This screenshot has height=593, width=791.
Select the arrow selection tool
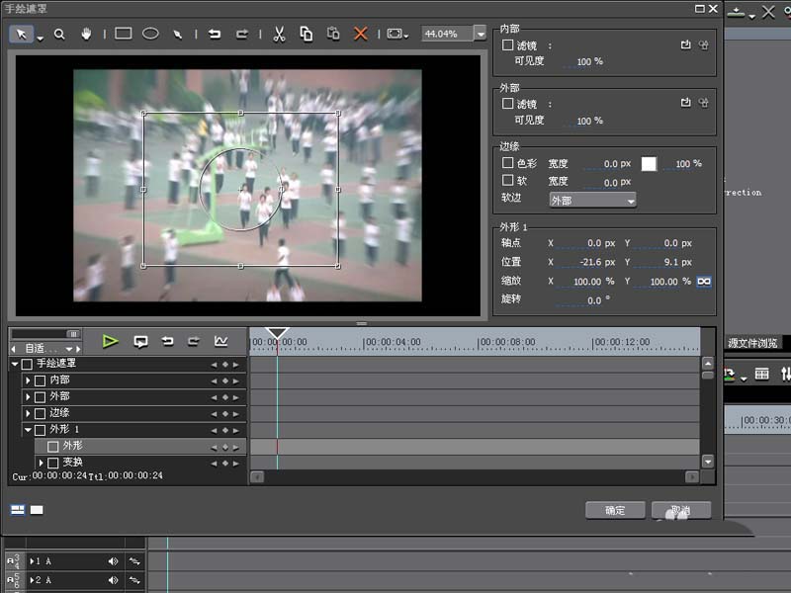[21, 34]
